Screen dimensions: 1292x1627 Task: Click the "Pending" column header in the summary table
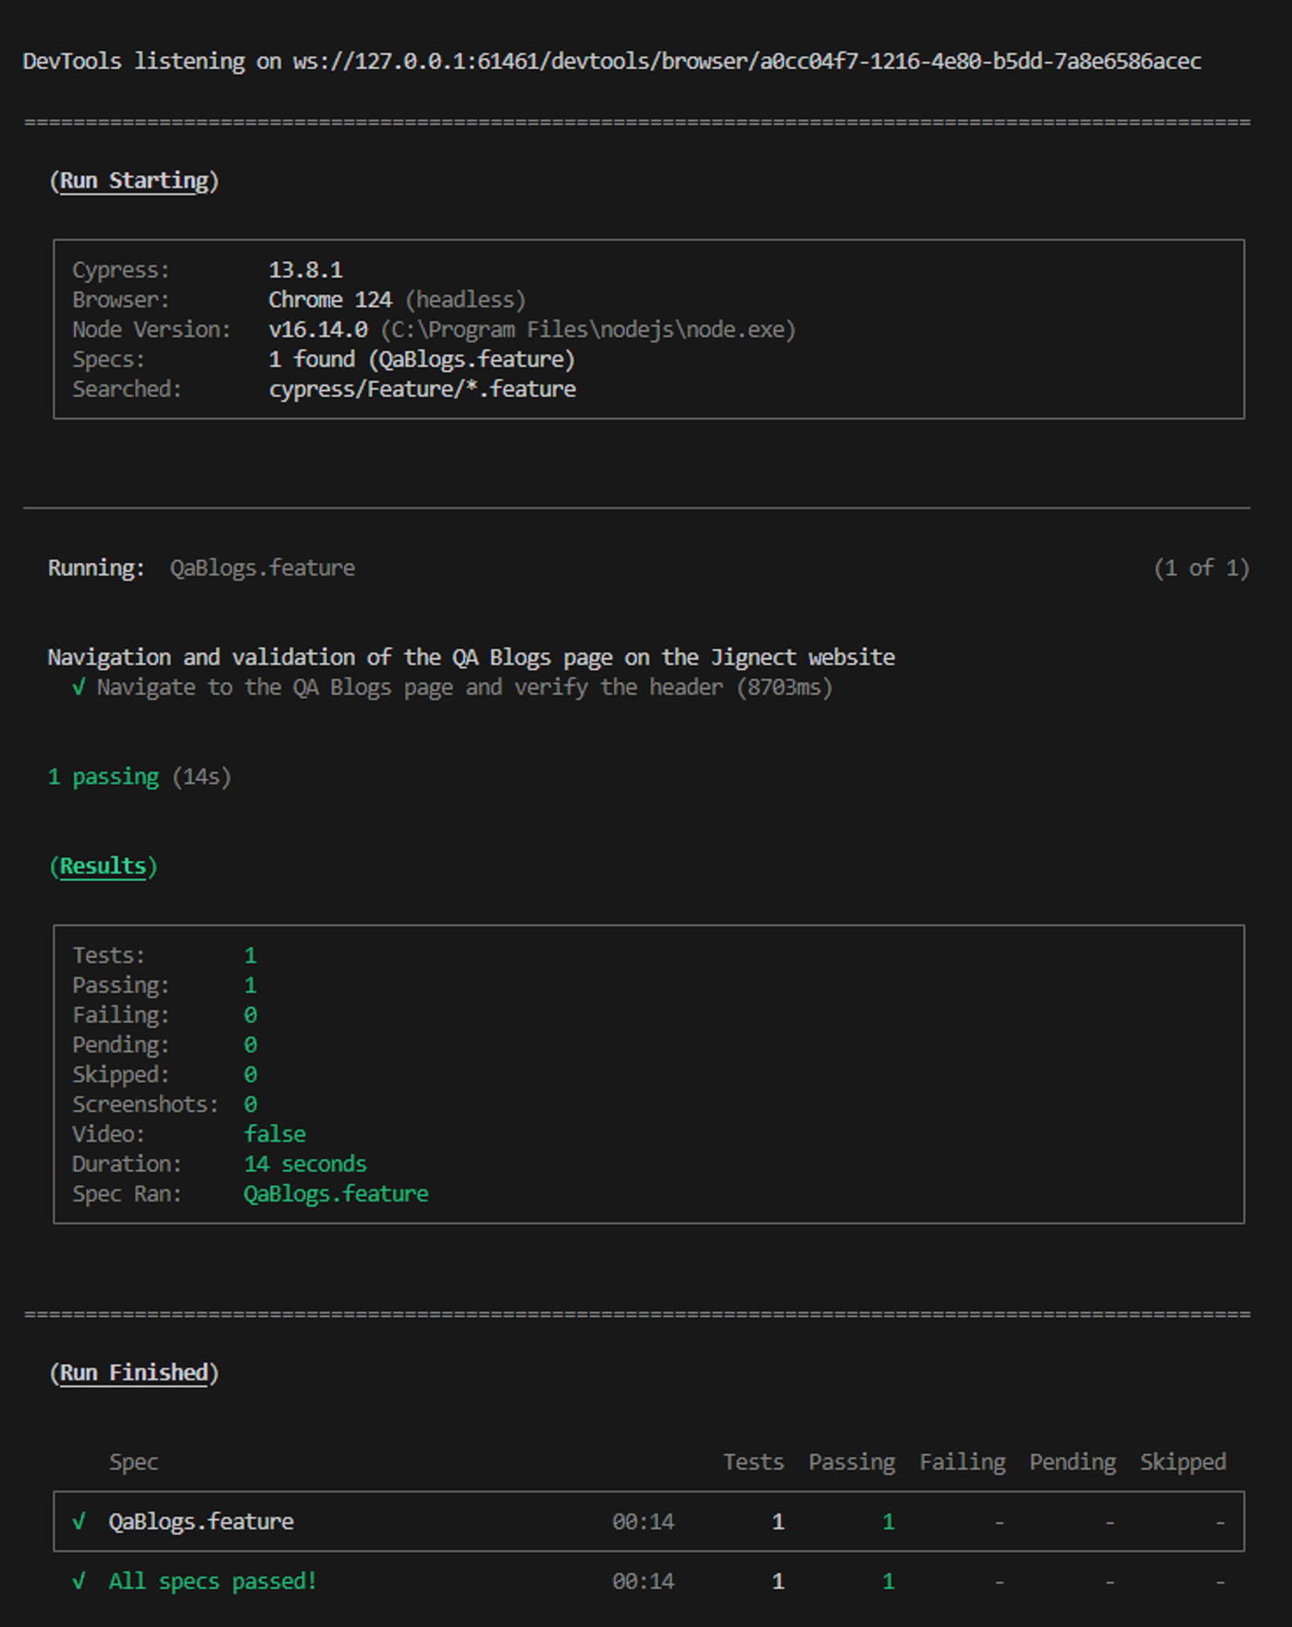(1072, 1463)
